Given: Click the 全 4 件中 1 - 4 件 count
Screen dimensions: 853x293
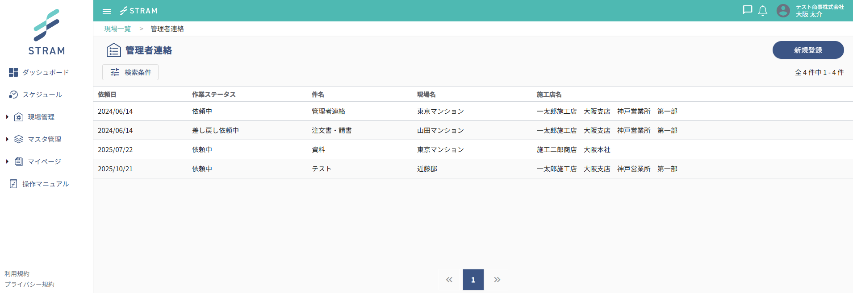Looking at the screenshot, I should coord(819,72).
